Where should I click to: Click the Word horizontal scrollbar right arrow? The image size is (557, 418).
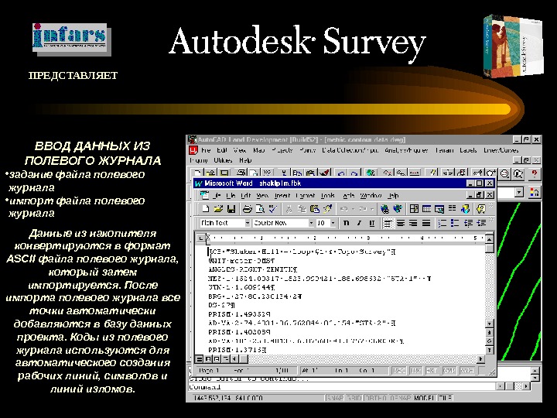(480, 359)
